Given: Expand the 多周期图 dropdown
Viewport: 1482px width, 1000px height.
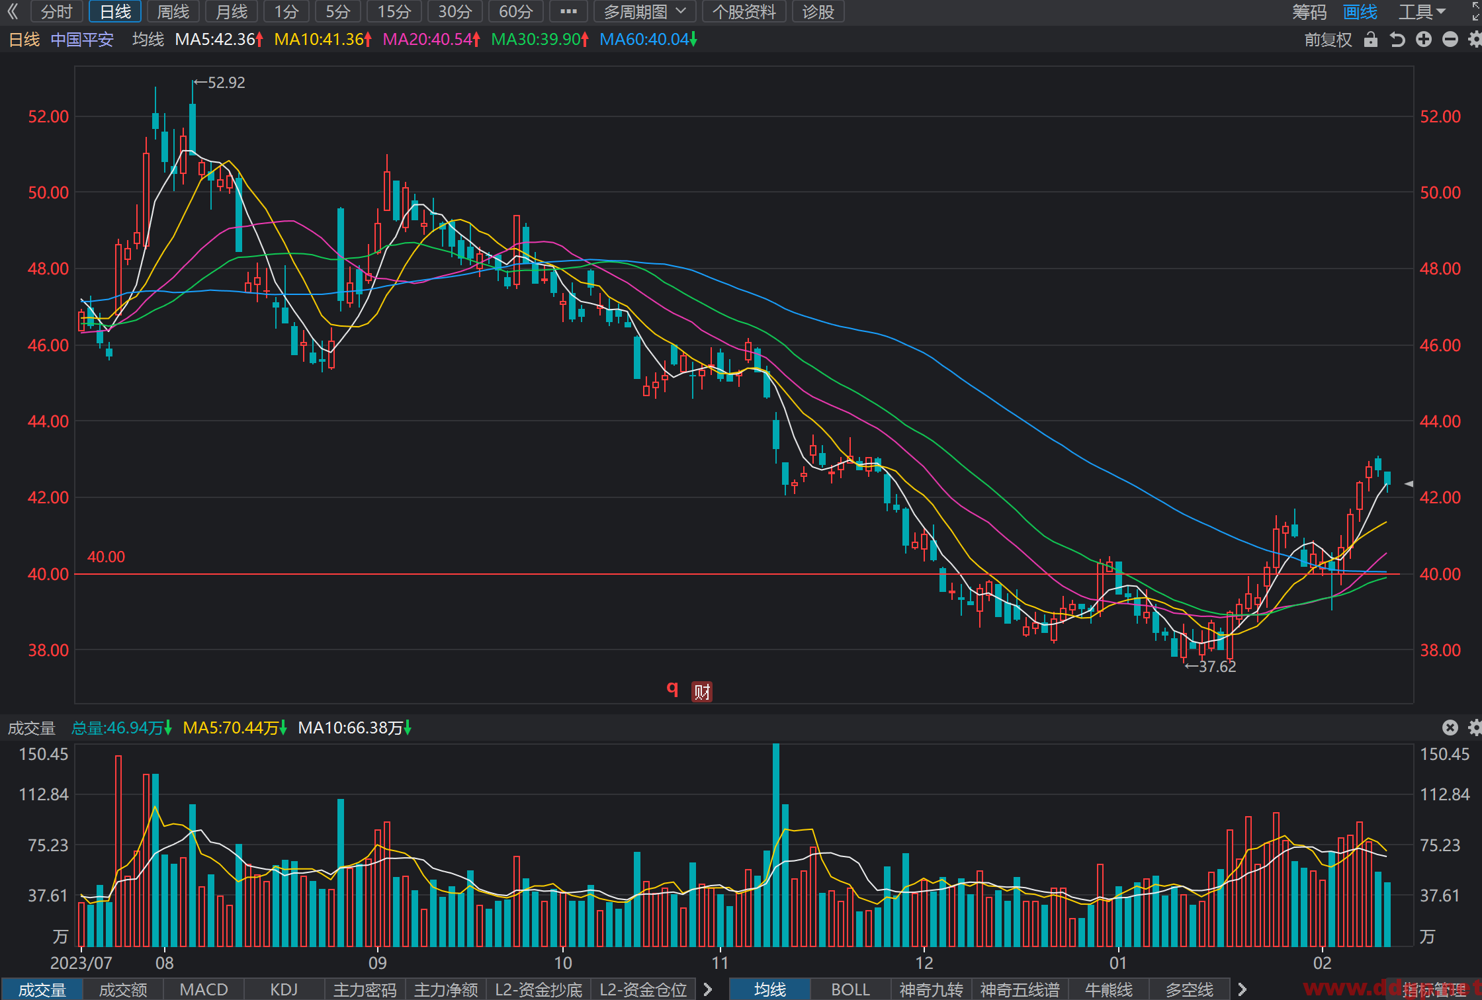Looking at the screenshot, I should 644,11.
